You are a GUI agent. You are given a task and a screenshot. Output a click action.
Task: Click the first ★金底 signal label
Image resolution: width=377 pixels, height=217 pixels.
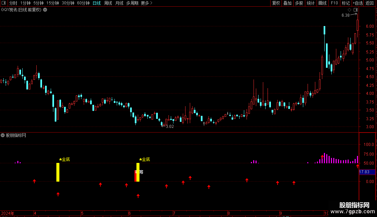(x=64, y=160)
